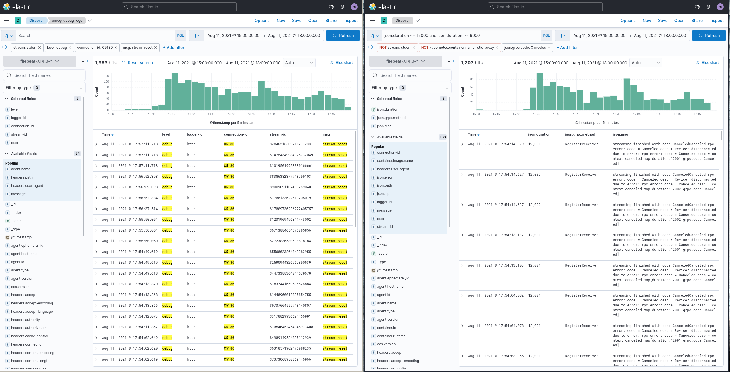Collapse the field sidebar in right window
The height and width of the screenshot is (372, 730).
[455, 61]
